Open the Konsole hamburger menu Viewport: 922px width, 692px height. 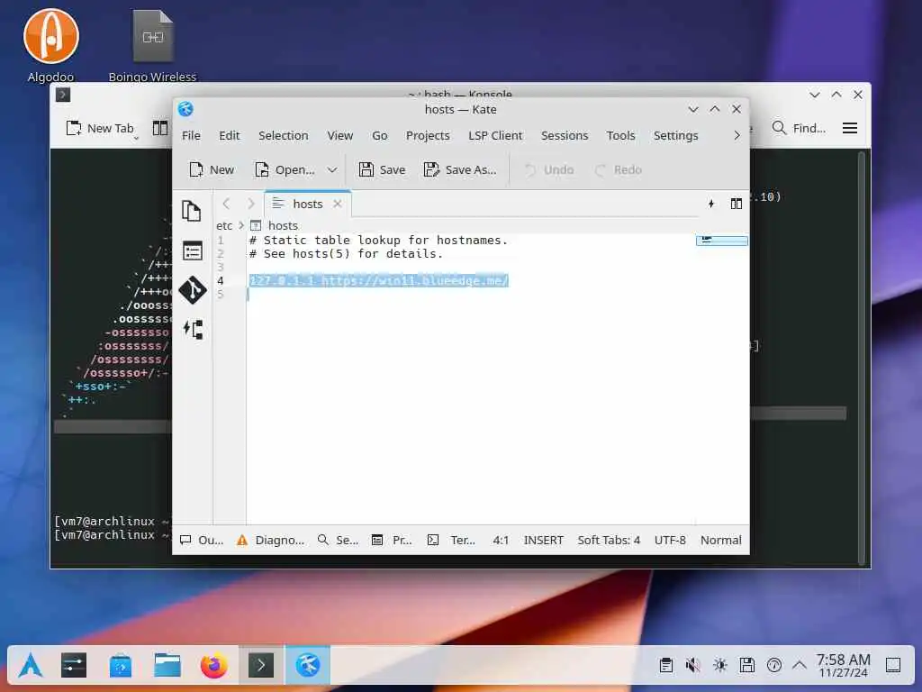click(850, 128)
